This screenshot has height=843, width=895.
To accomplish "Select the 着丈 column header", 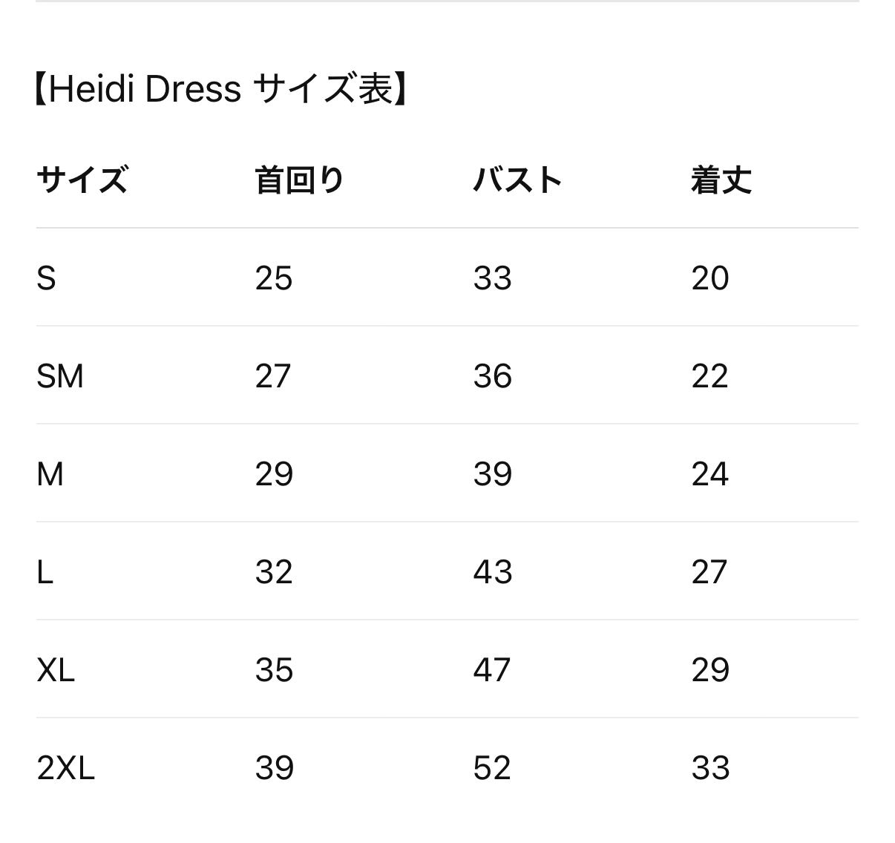I will 721,180.
